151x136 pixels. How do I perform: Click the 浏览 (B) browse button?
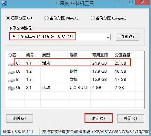tap(127, 37)
